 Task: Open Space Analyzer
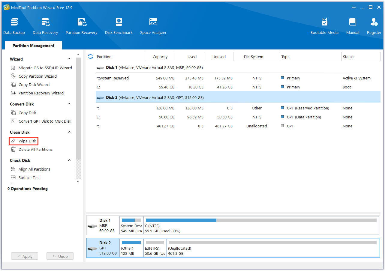pos(153,25)
